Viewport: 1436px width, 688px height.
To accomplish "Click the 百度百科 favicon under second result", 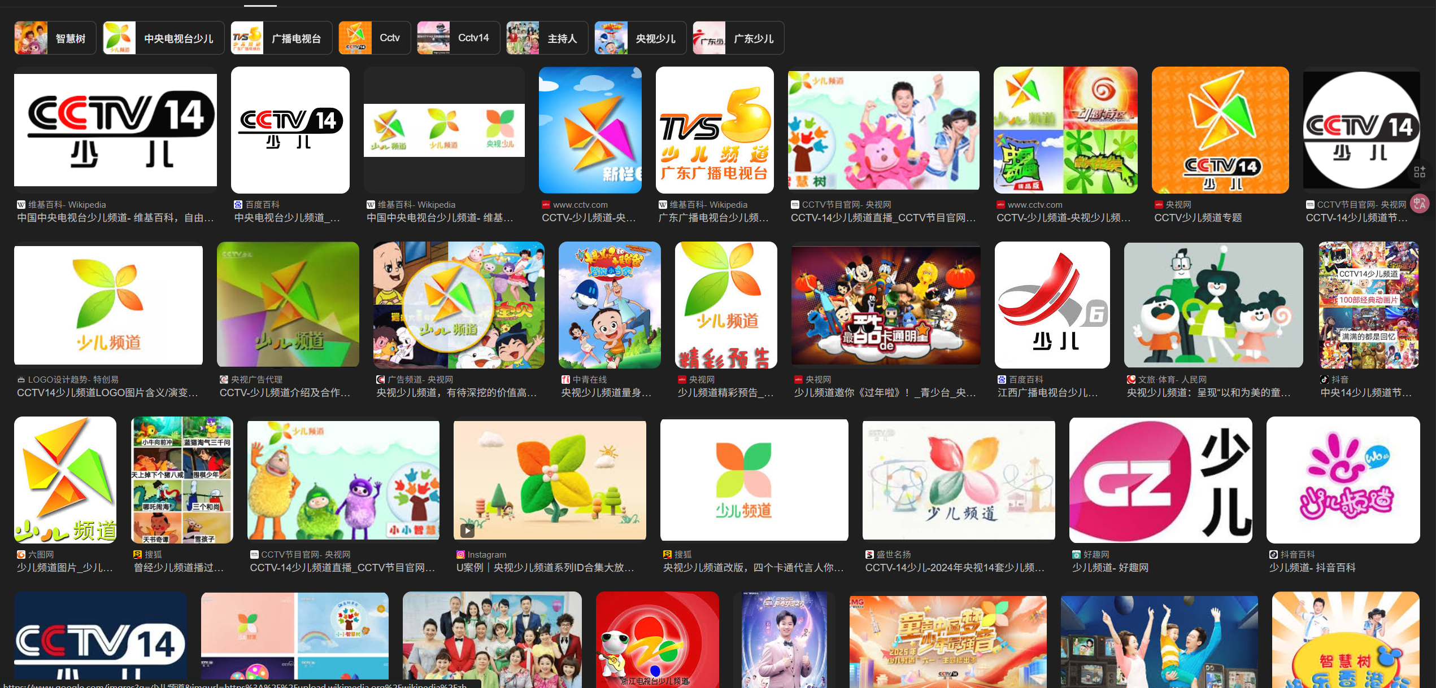I will tap(238, 205).
